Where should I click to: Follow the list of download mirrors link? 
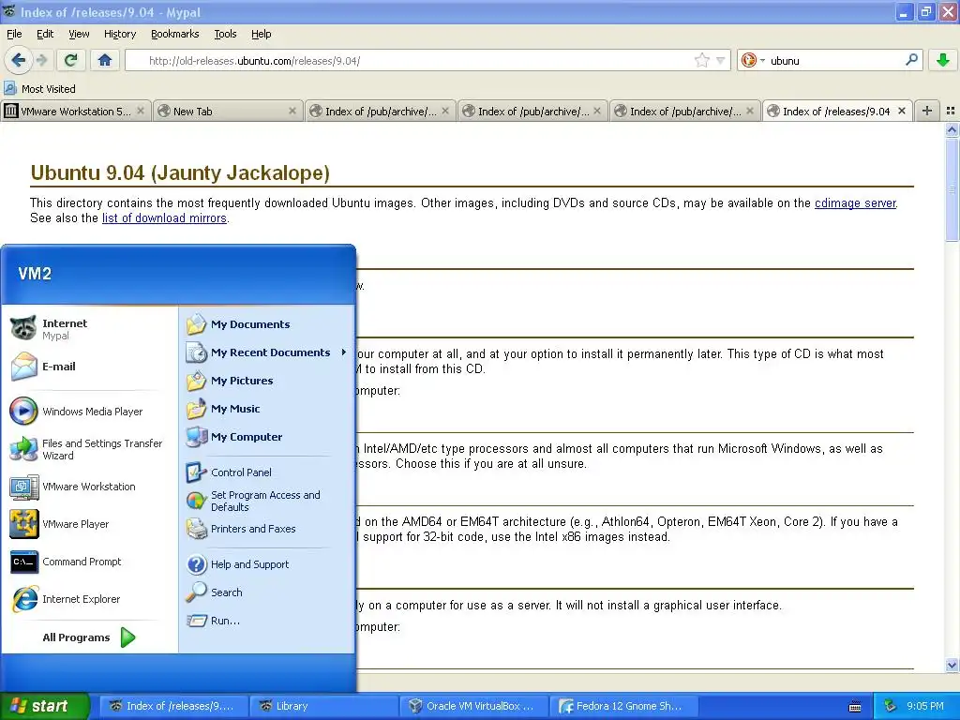click(x=164, y=217)
